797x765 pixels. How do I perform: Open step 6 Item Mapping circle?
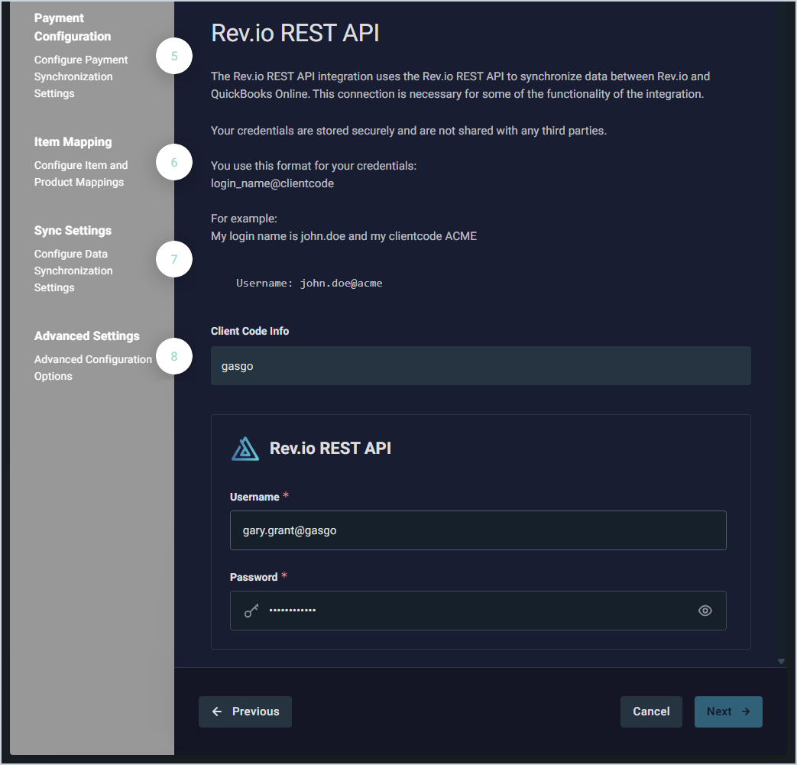(x=173, y=162)
